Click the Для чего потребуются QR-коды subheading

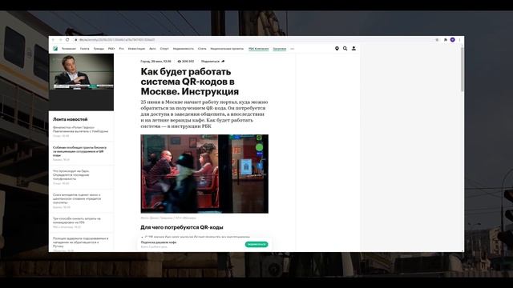182,227
